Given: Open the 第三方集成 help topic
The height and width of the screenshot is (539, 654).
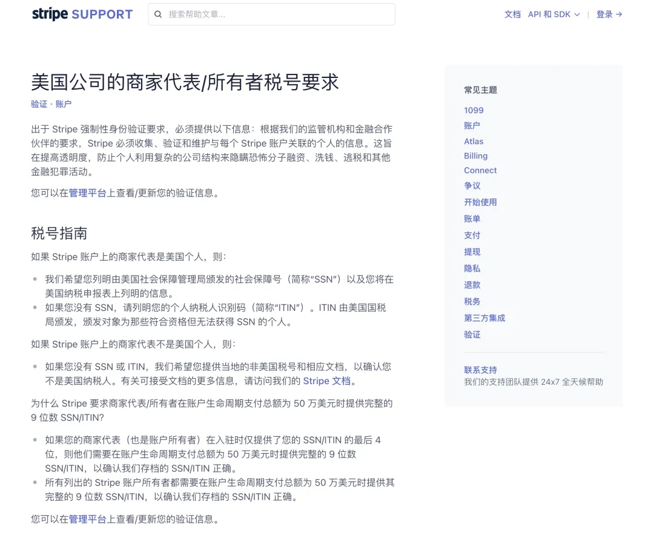Looking at the screenshot, I should click(x=484, y=318).
